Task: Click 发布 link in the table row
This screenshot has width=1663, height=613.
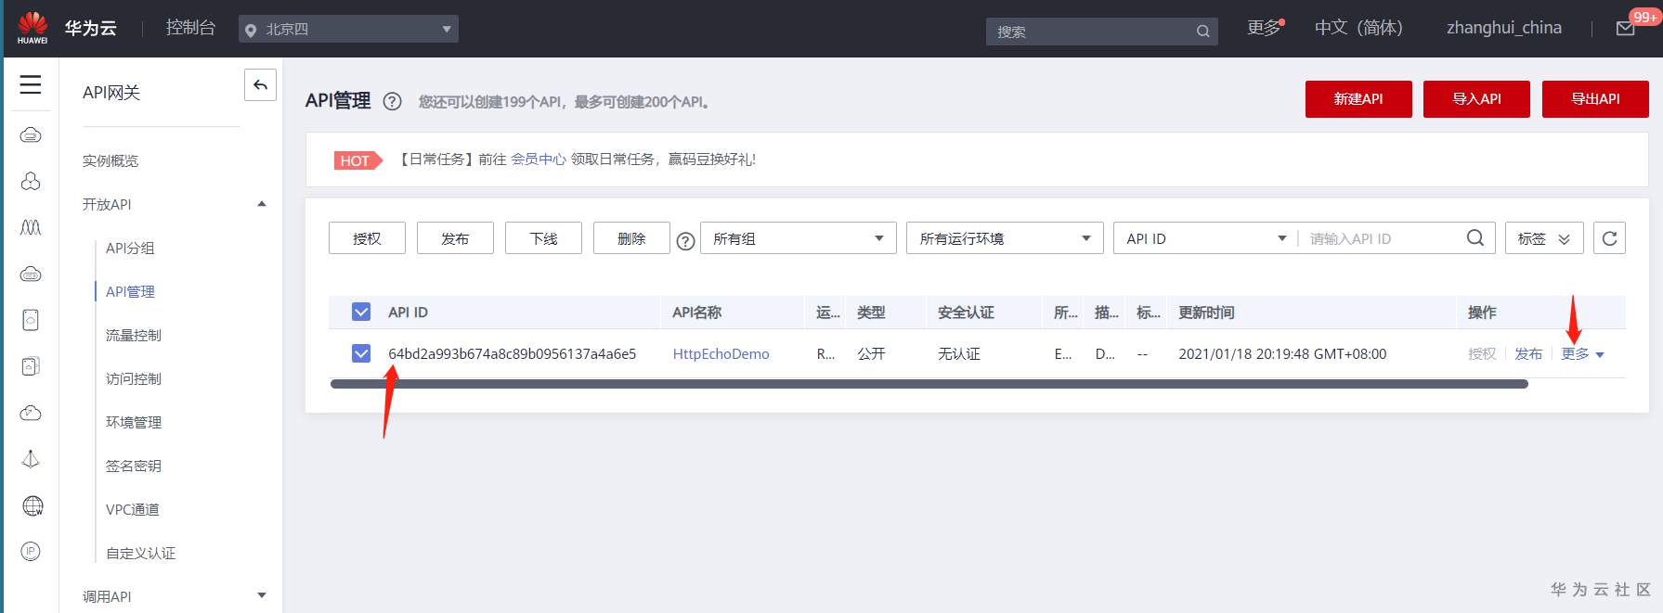Action: pyautogui.click(x=1528, y=353)
